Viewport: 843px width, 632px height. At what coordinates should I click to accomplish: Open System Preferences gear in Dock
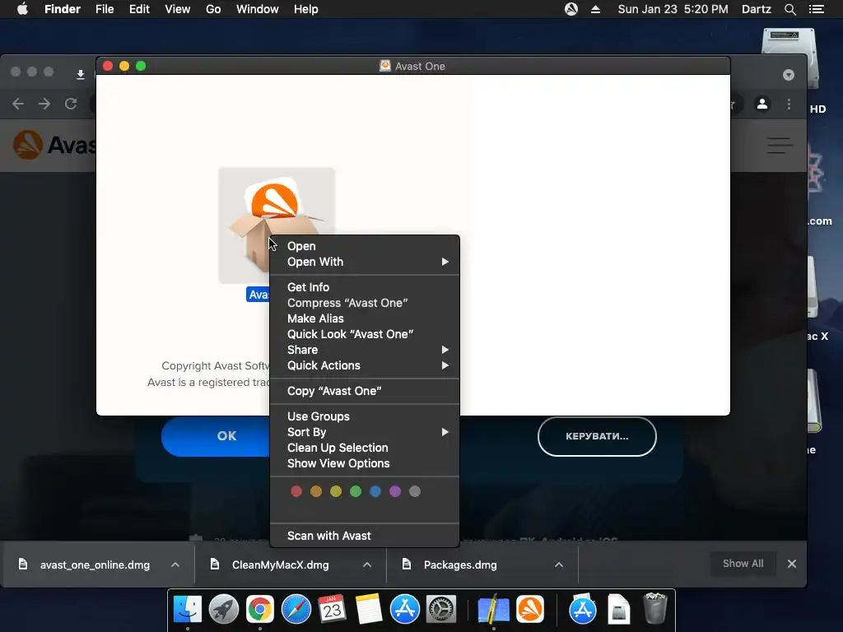point(441,610)
